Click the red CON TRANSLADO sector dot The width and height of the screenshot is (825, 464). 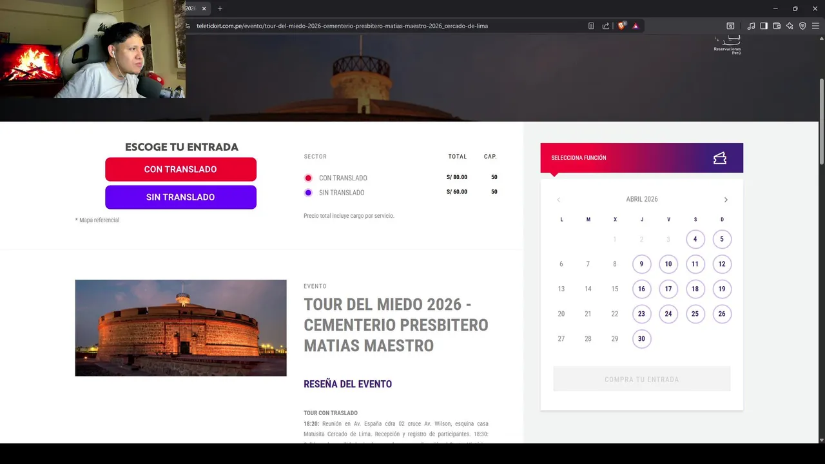click(x=308, y=178)
